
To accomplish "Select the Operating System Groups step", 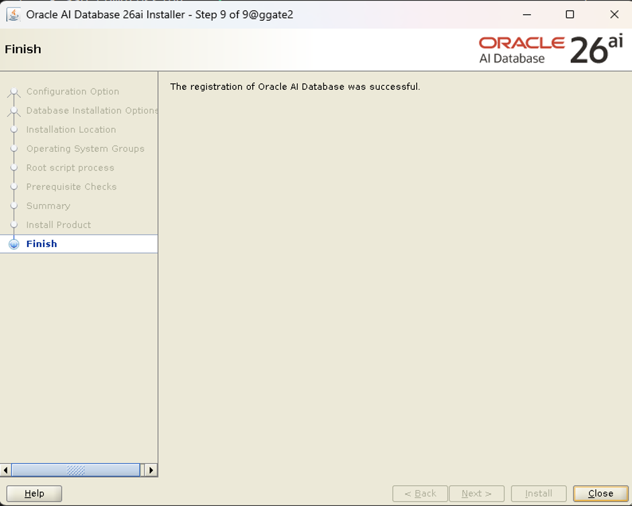I will coord(85,148).
